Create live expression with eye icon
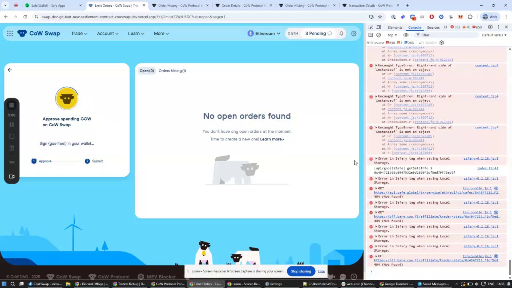The height and width of the screenshot is (288, 512). [x=406, y=35]
